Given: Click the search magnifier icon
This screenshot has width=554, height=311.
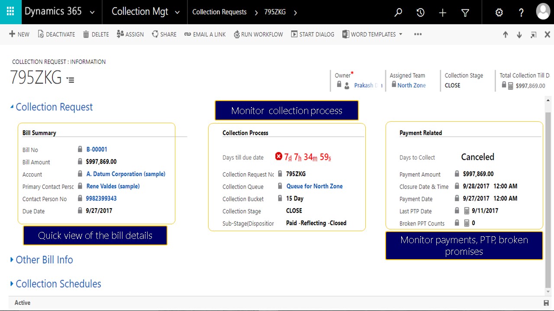Looking at the screenshot, I should pyautogui.click(x=398, y=13).
